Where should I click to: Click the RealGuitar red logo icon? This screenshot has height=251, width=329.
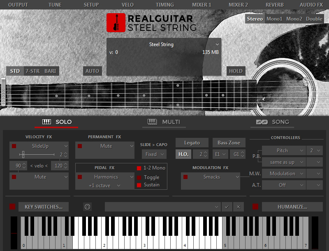(x=116, y=23)
